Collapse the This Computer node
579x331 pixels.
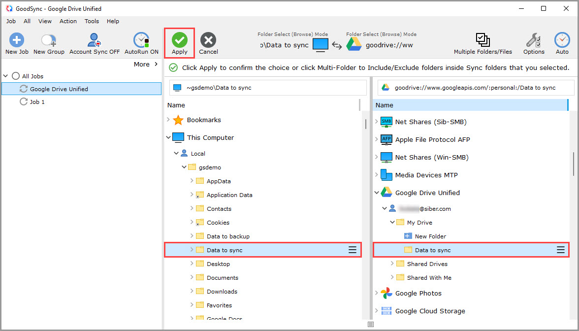coord(168,137)
